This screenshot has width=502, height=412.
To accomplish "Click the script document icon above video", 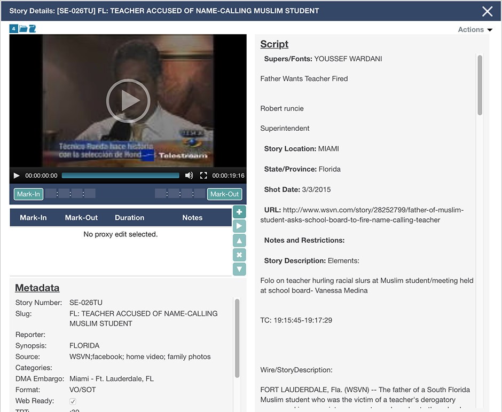I will (x=32, y=29).
